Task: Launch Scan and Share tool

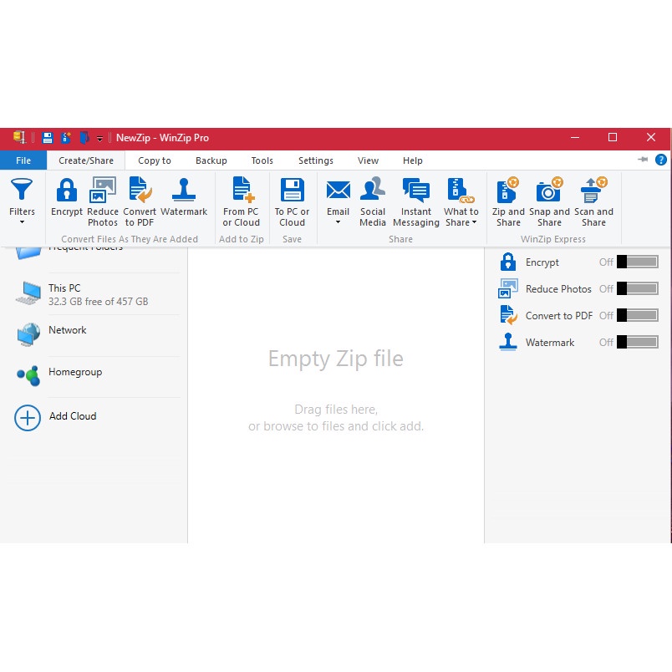Action: pyautogui.click(x=593, y=201)
